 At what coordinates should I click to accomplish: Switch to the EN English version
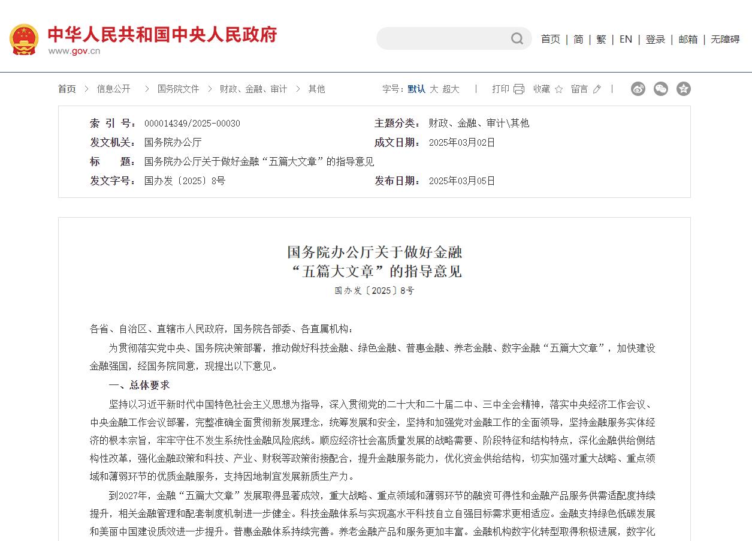click(626, 39)
